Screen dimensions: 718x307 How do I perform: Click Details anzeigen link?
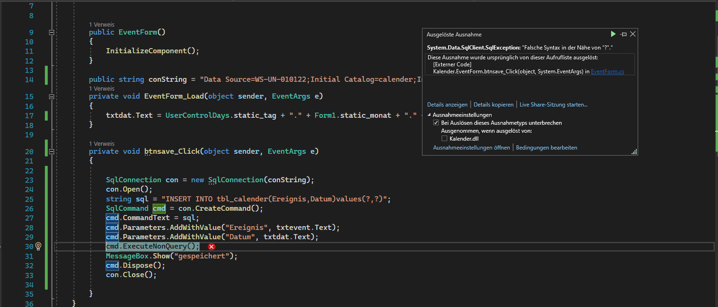[x=447, y=105]
